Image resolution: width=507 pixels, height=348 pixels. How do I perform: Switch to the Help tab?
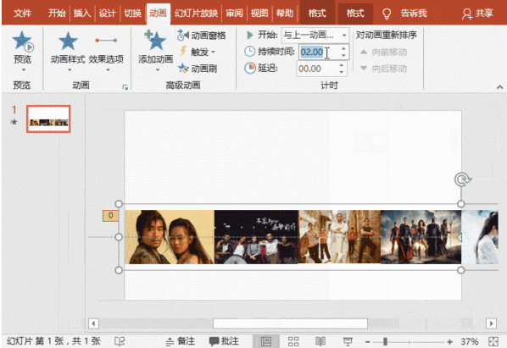coord(285,14)
